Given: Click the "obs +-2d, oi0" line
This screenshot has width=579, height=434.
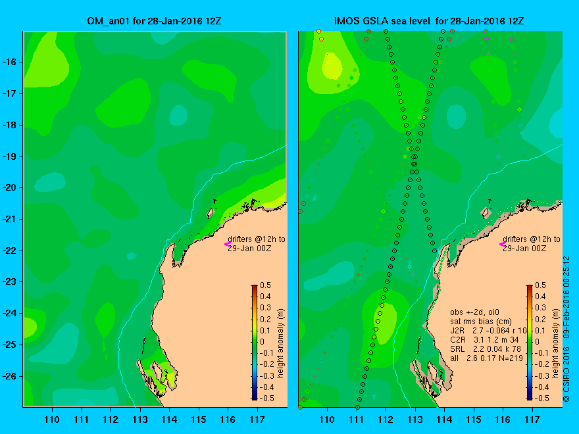Looking at the screenshot, I should tap(474, 312).
